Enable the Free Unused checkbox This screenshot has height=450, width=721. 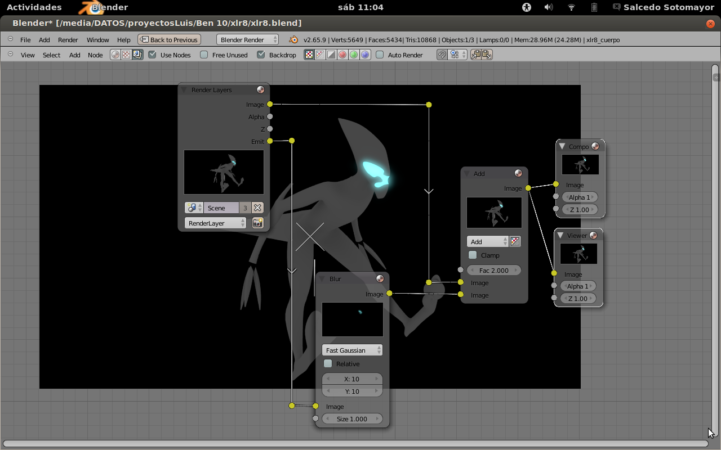(204, 55)
